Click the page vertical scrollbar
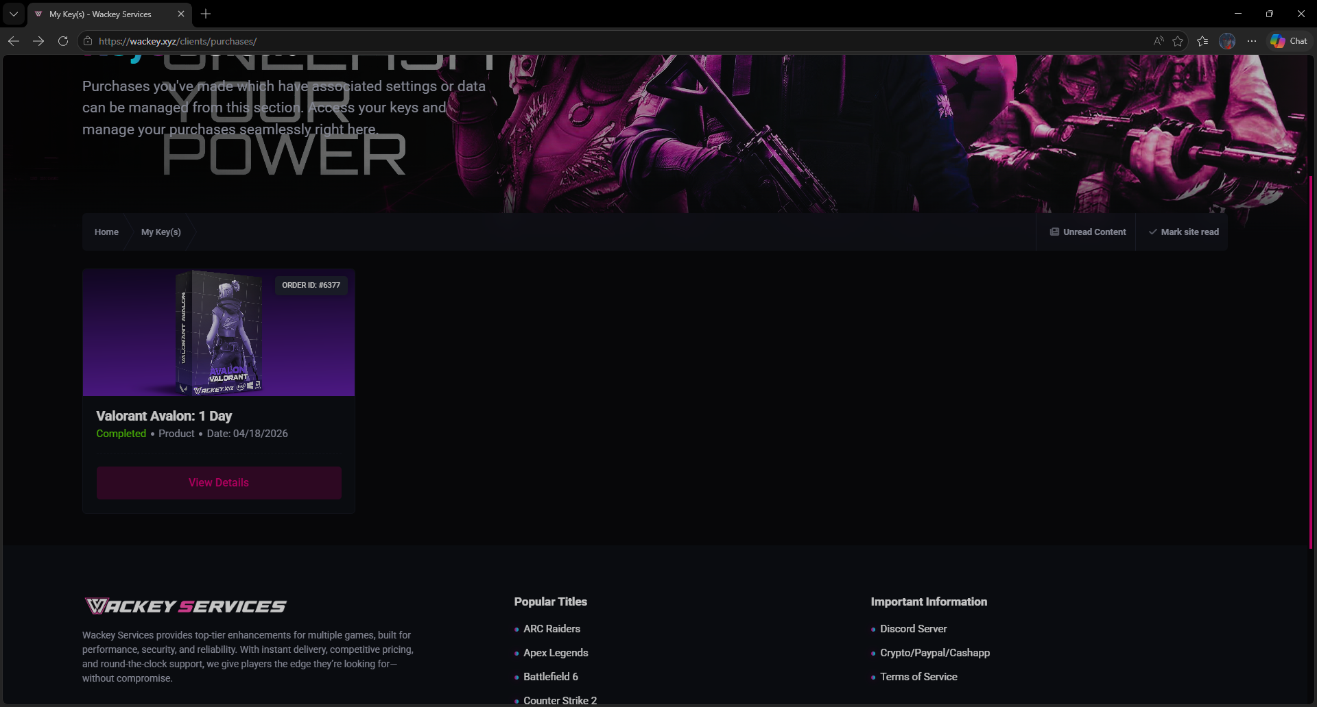This screenshot has height=707, width=1317. pyautogui.click(x=1311, y=363)
